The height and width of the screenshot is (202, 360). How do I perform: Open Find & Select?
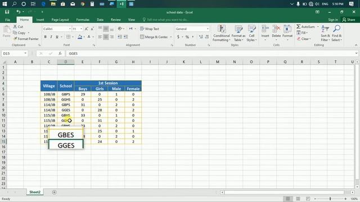click(337, 33)
